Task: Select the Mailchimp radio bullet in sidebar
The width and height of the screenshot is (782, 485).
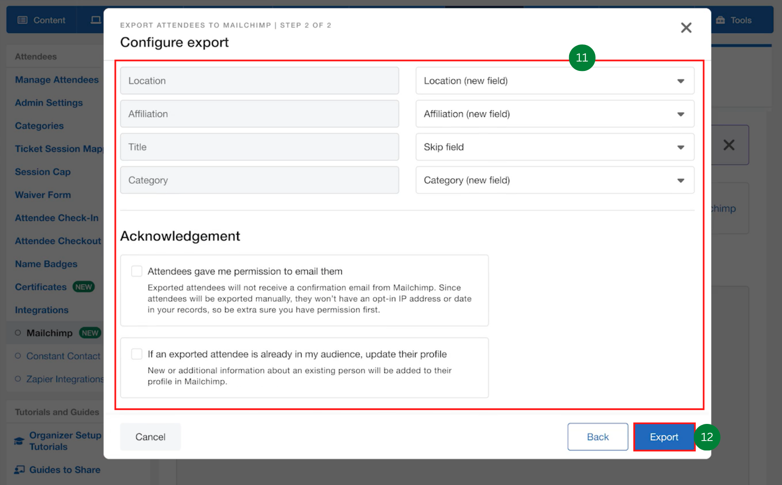Action: tap(18, 333)
